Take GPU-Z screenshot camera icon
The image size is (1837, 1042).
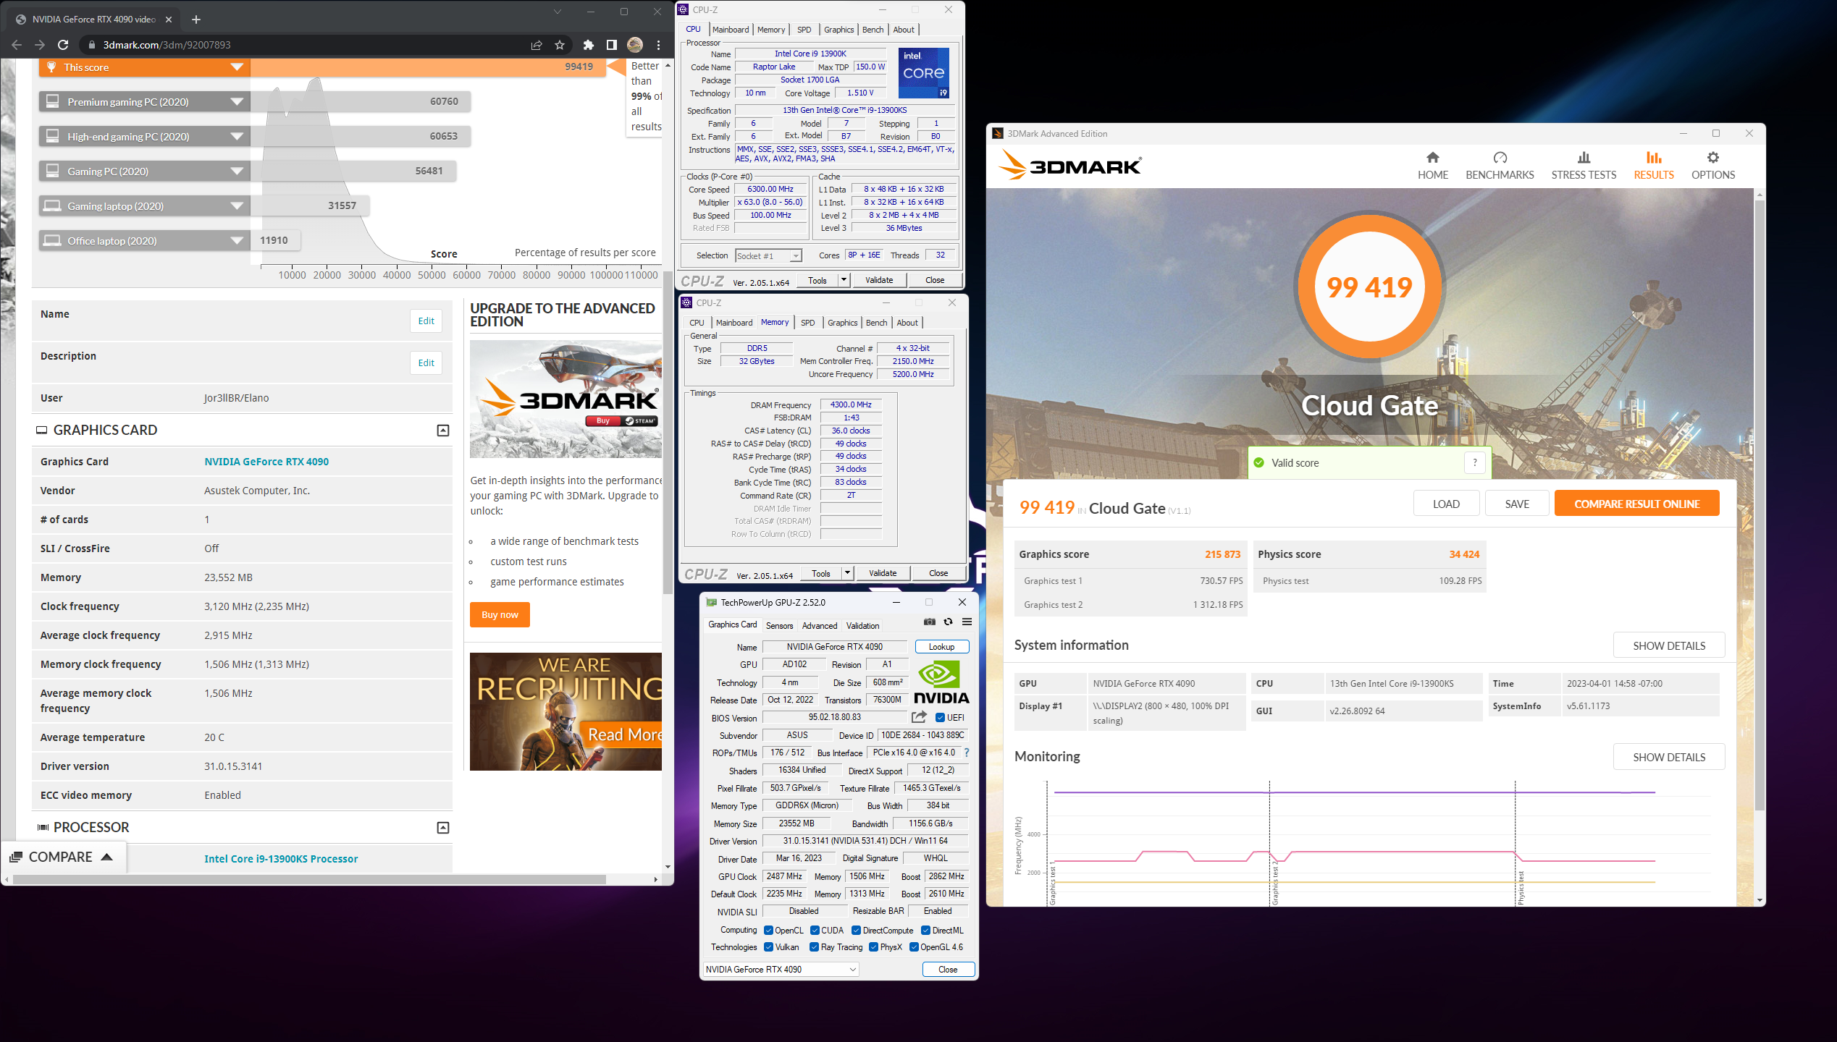click(x=930, y=622)
